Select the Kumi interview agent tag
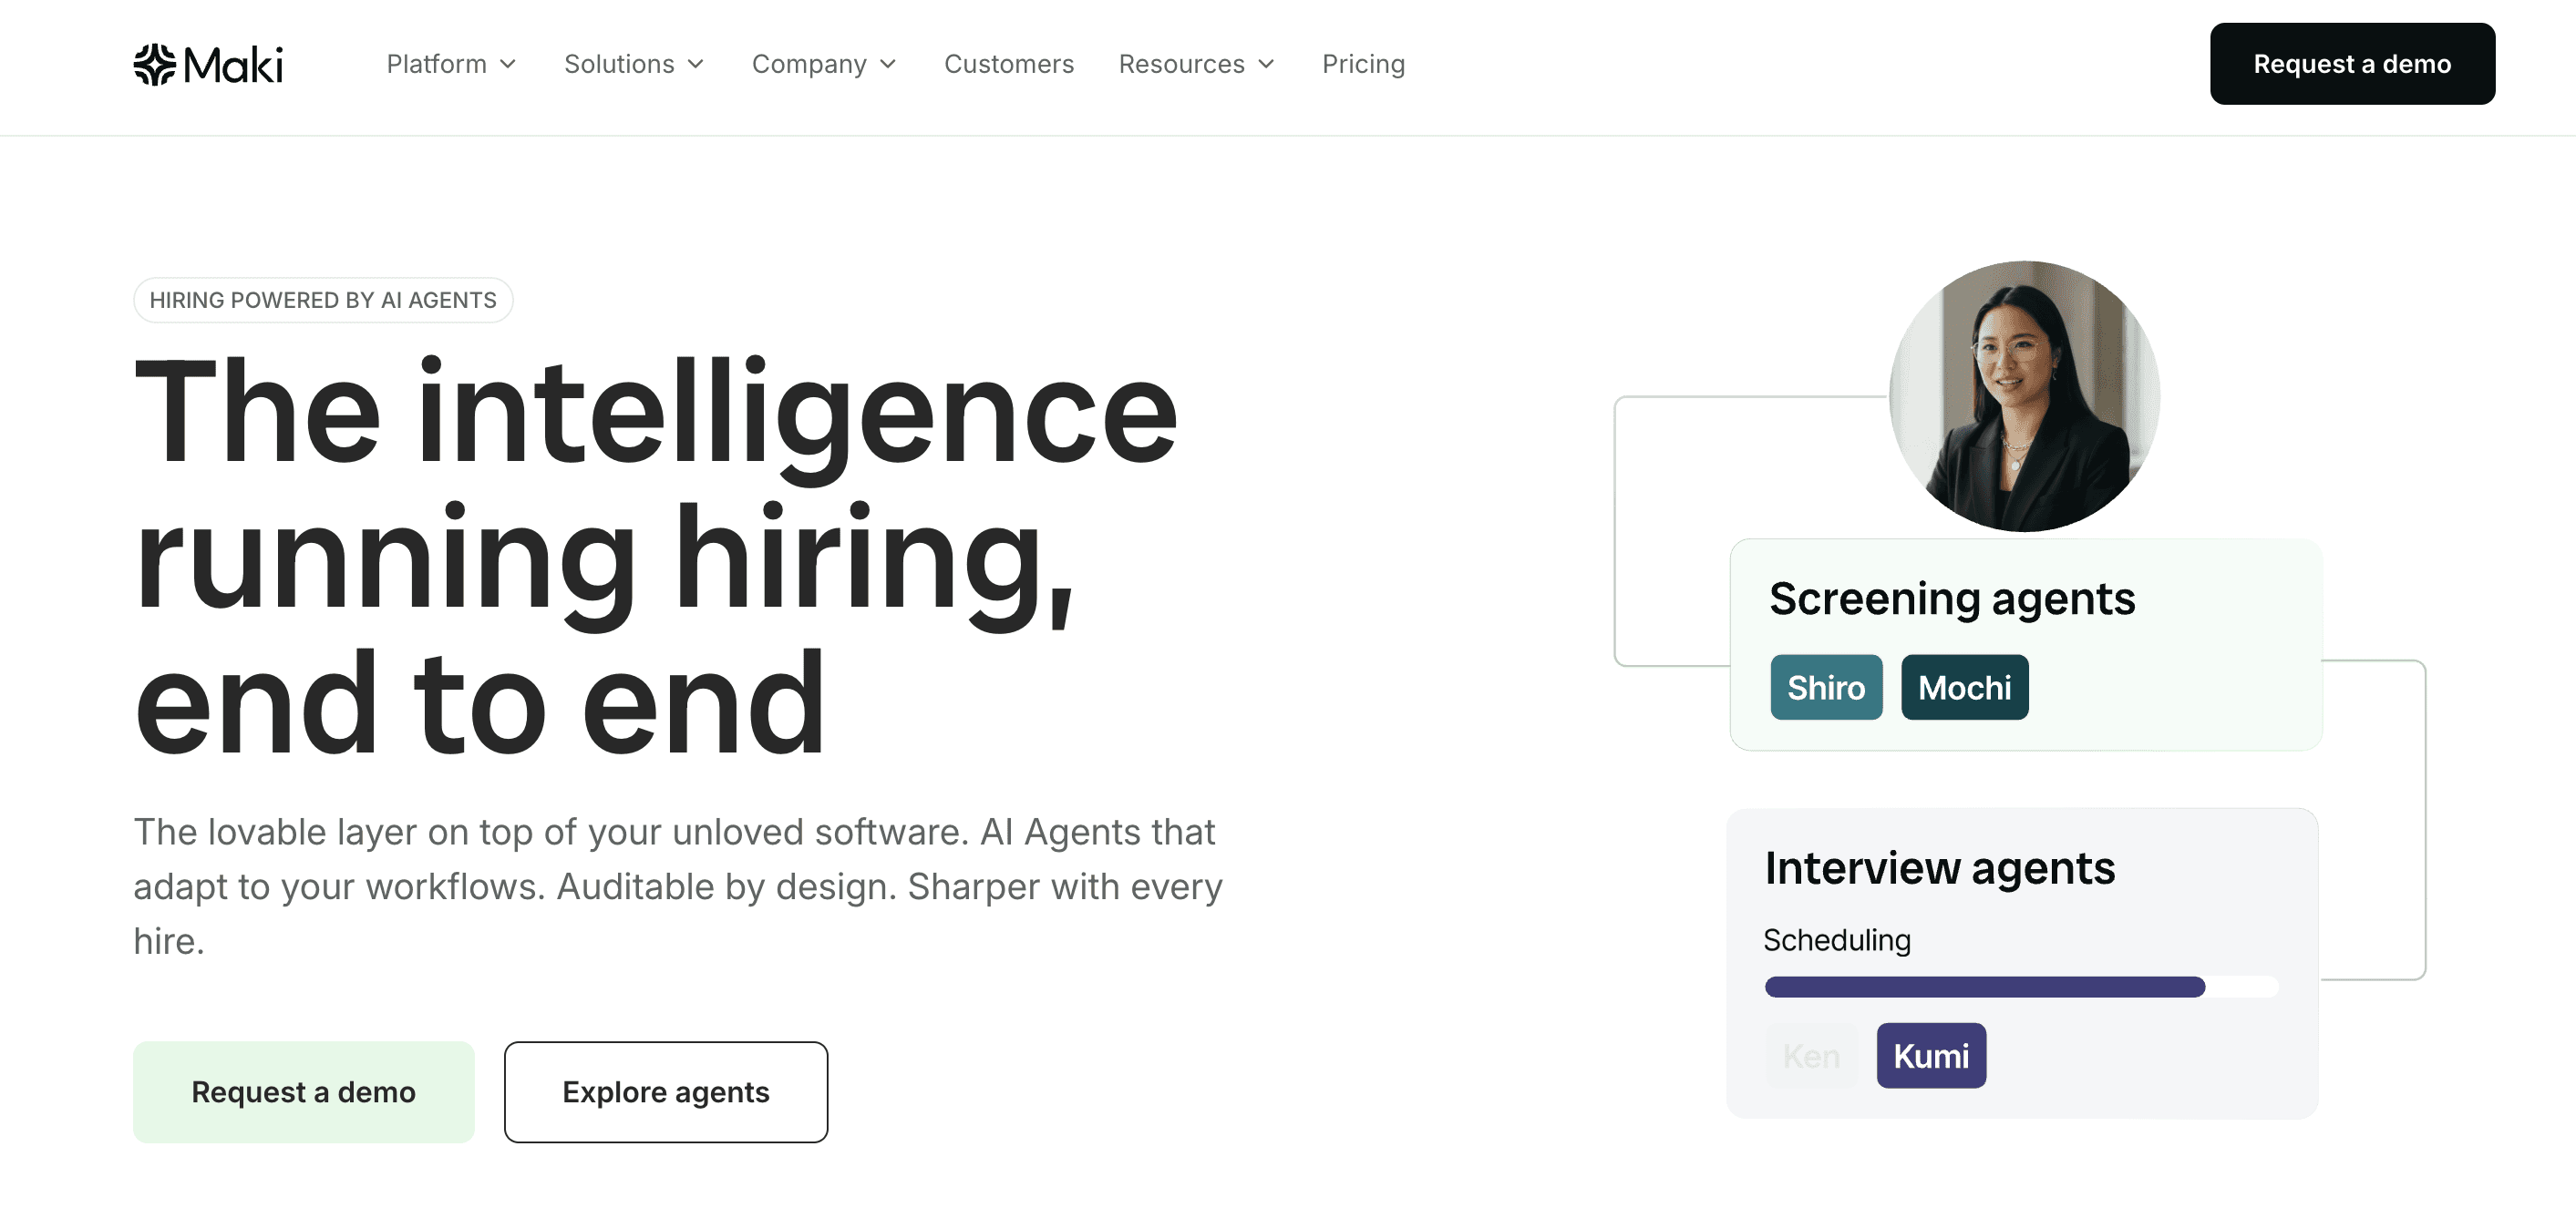Screen dimensions: 2576x1208 (1931, 1055)
